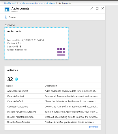The height and width of the screenshot is (134, 118).
Task: Open myAutomationAccount - Modules breadcrumb
Action: click(37, 3)
